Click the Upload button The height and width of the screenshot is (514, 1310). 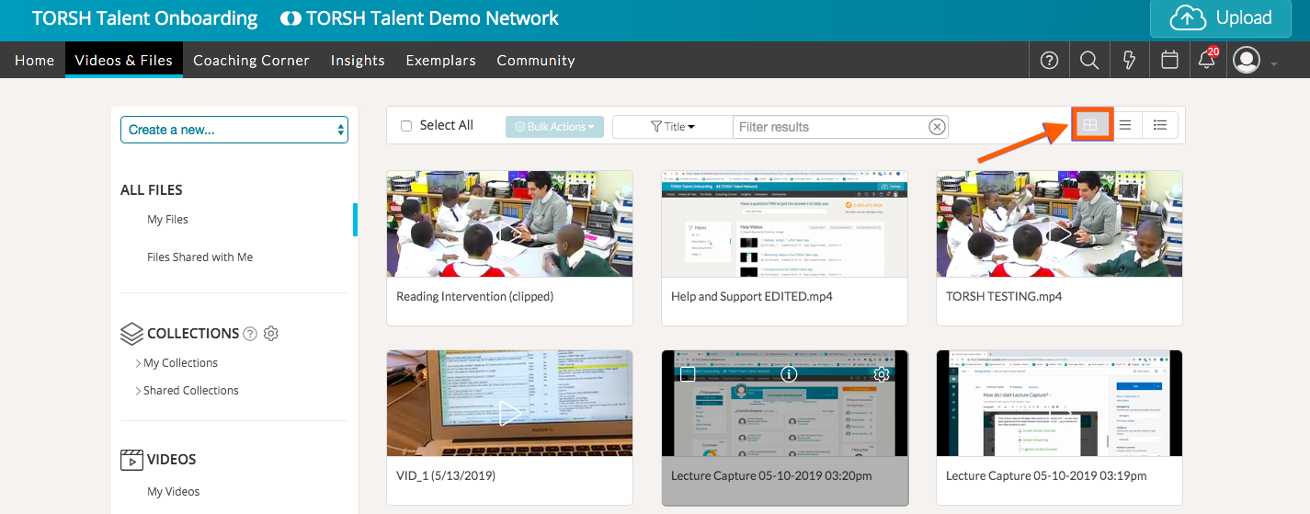pyautogui.click(x=1220, y=18)
